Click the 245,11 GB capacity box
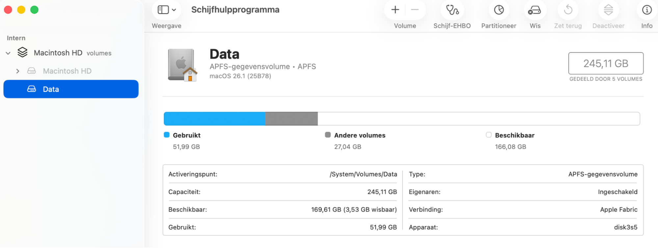 (606, 63)
